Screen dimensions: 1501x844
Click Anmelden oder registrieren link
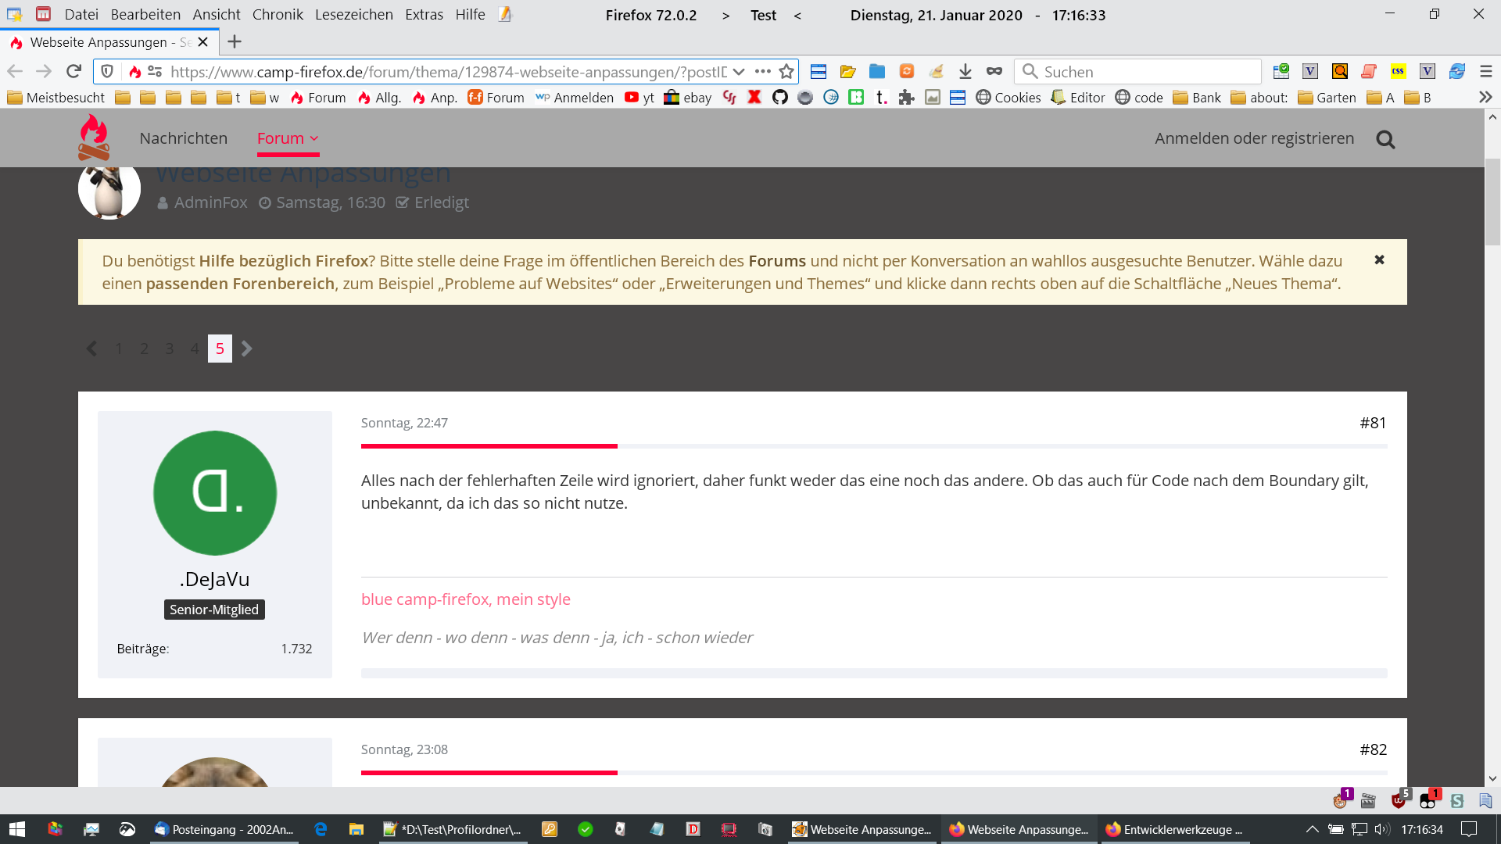click(1254, 138)
